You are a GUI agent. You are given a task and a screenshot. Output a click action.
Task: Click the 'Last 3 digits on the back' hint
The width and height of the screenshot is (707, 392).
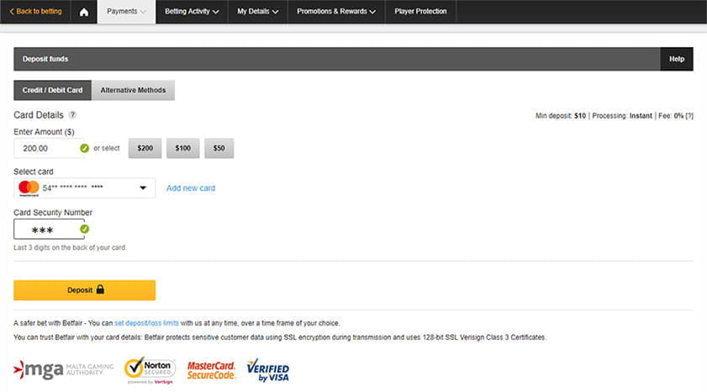70,247
